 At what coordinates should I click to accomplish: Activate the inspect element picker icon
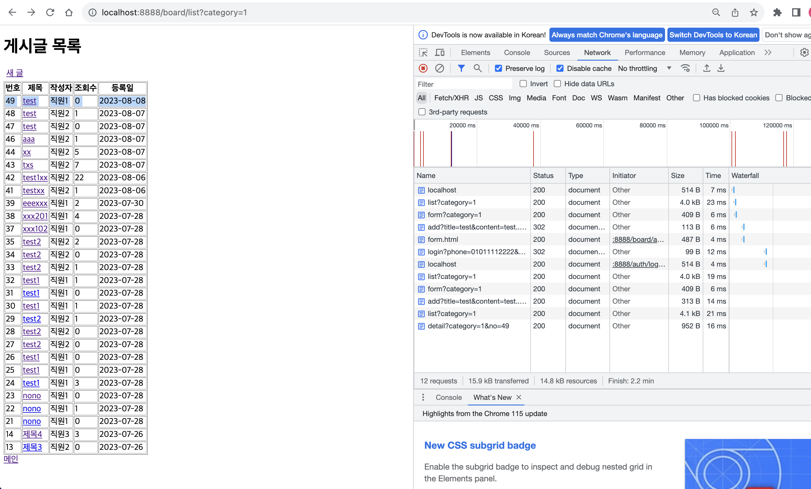pos(423,53)
